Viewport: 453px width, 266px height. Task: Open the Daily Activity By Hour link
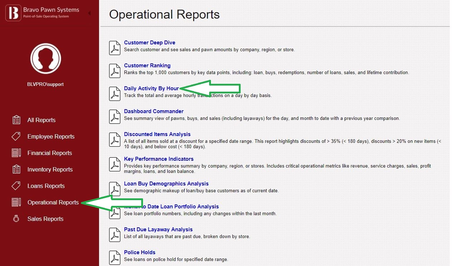[x=151, y=88]
